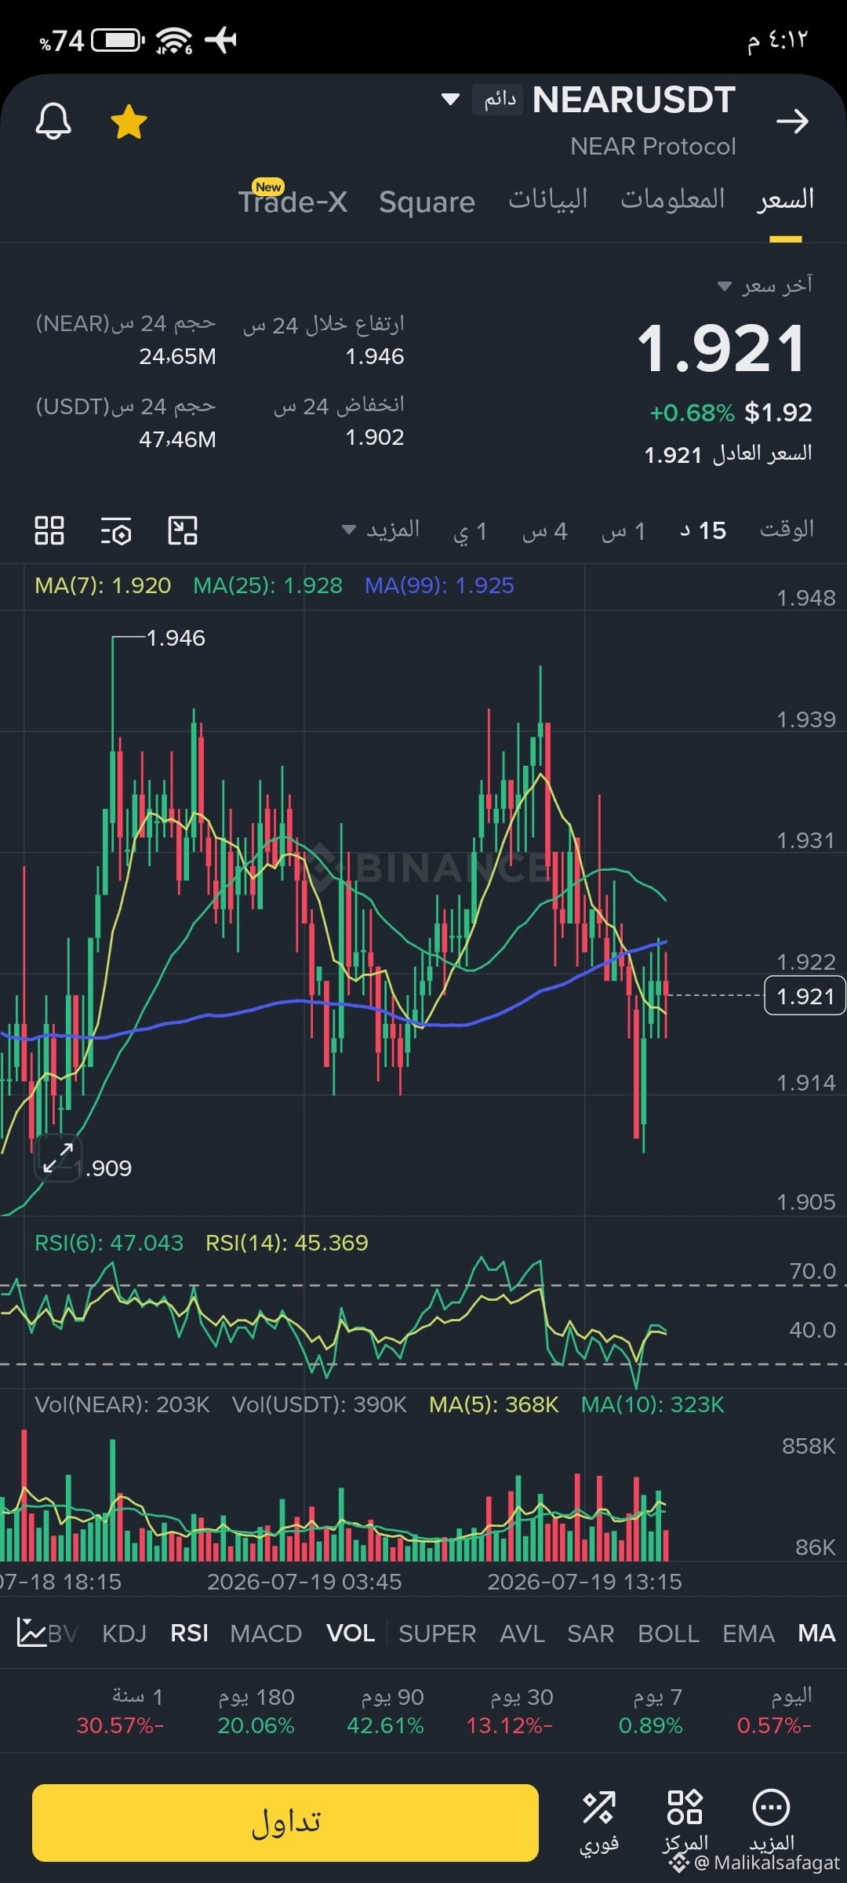
Task: Select the 1 س timeframe
Action: point(623,531)
